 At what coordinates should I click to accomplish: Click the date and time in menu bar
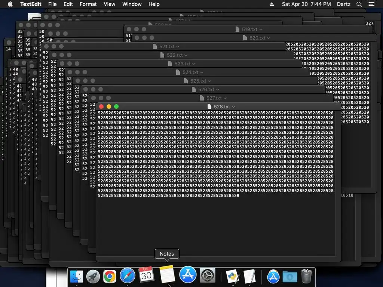(x=306, y=4)
